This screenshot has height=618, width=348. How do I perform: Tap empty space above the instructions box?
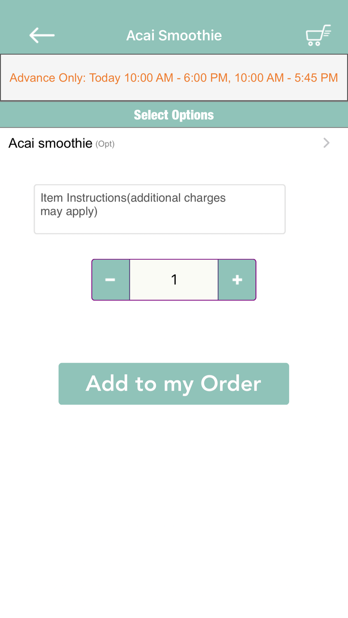point(174,171)
